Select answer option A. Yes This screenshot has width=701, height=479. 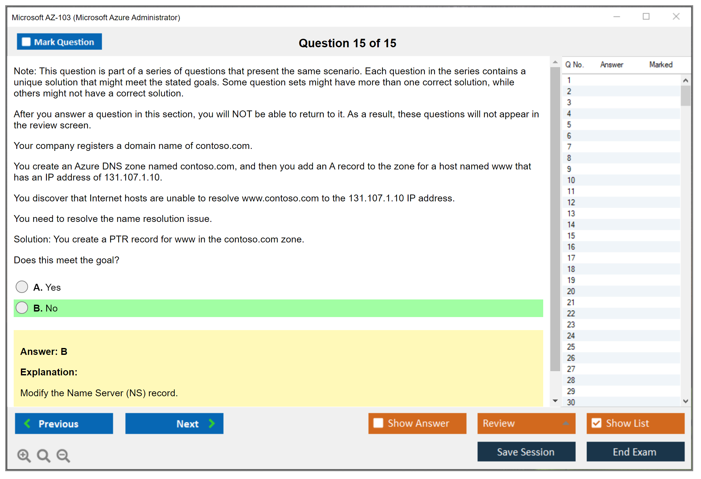[x=22, y=287]
